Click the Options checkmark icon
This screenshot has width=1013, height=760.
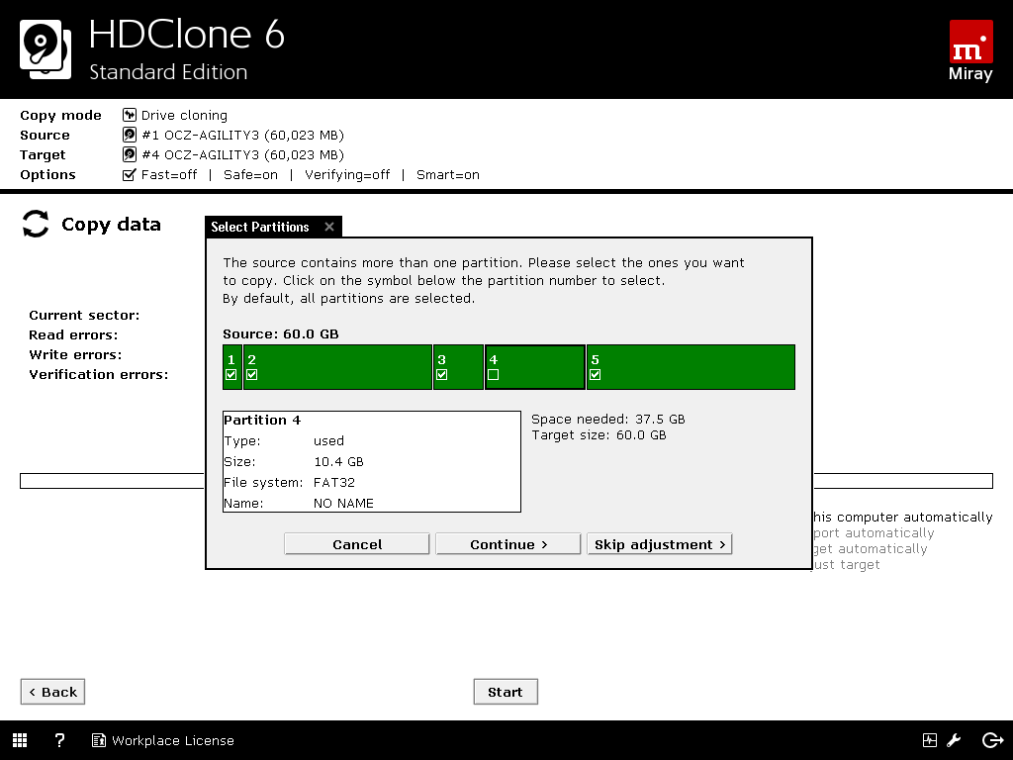(x=130, y=174)
